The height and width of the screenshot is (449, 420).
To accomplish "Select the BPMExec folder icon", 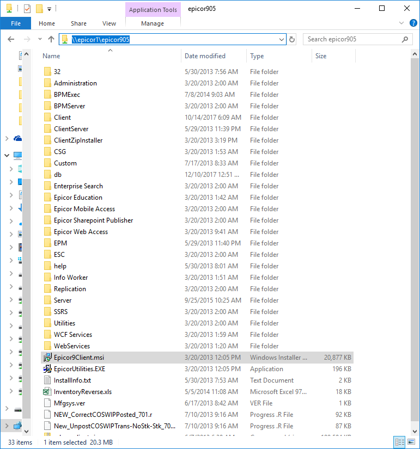I will [47, 95].
